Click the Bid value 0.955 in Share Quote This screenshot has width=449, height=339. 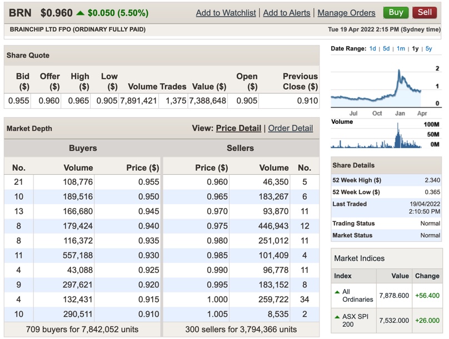(x=18, y=100)
